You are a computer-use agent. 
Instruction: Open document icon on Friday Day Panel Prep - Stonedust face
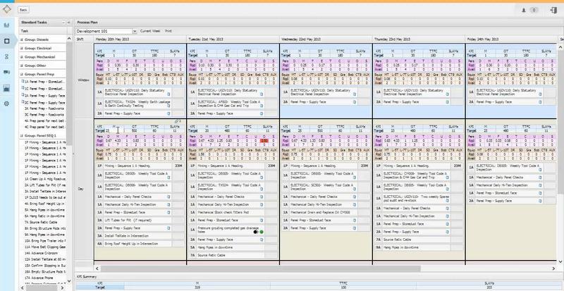[540, 193]
